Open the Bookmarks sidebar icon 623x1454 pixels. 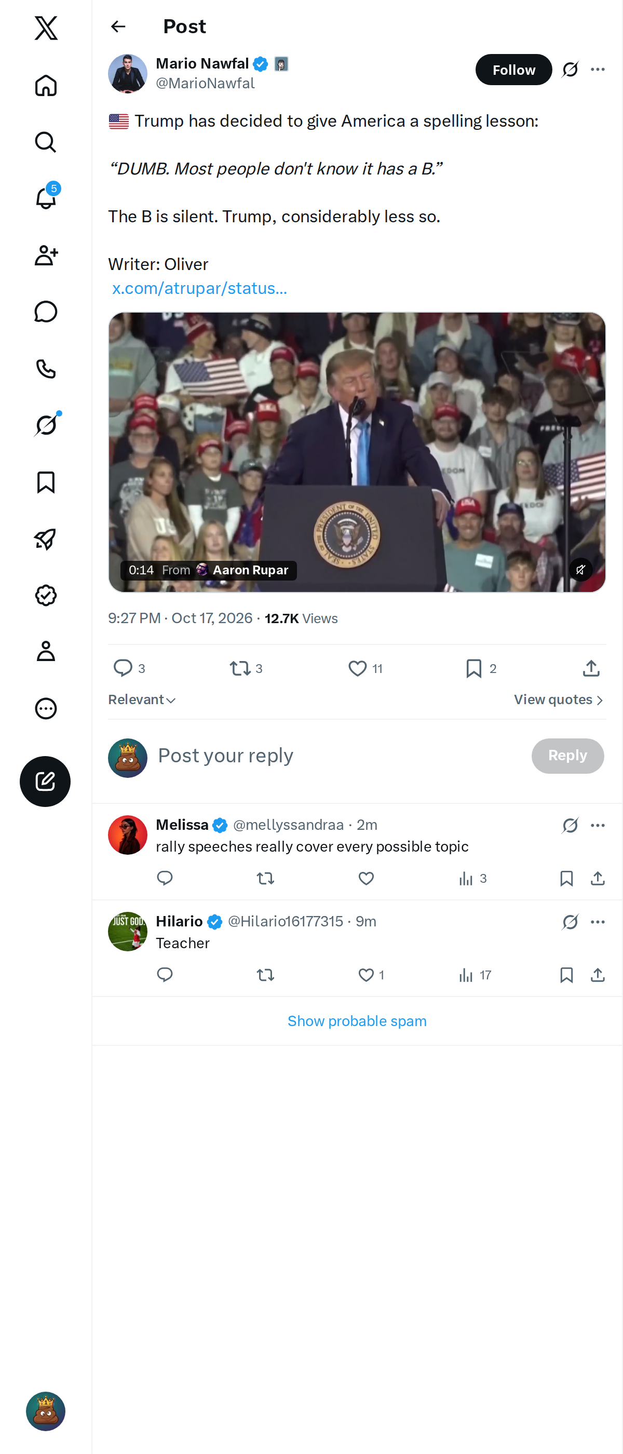pos(46,482)
